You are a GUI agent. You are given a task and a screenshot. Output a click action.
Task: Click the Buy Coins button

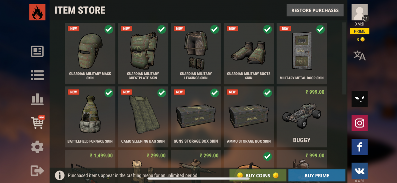[258, 175]
